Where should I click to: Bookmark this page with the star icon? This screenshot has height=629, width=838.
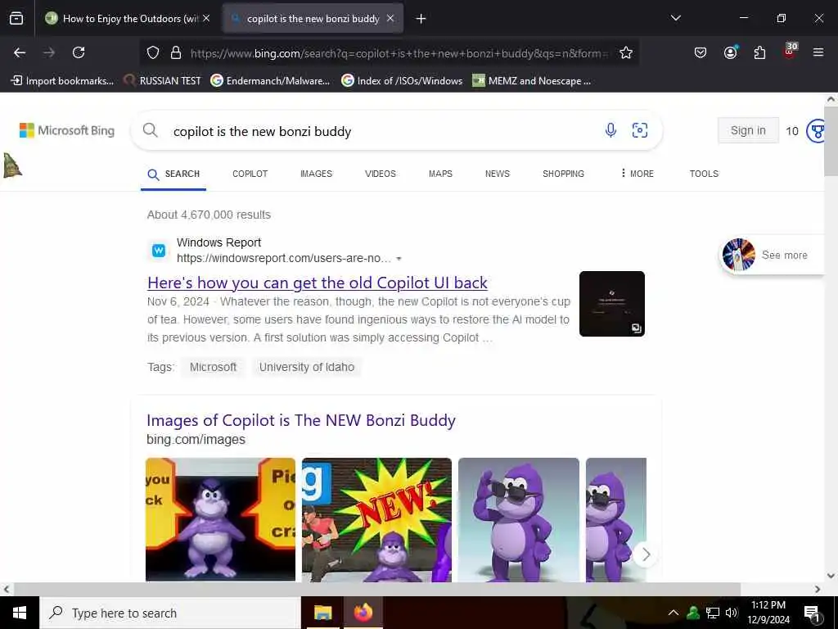pos(626,52)
